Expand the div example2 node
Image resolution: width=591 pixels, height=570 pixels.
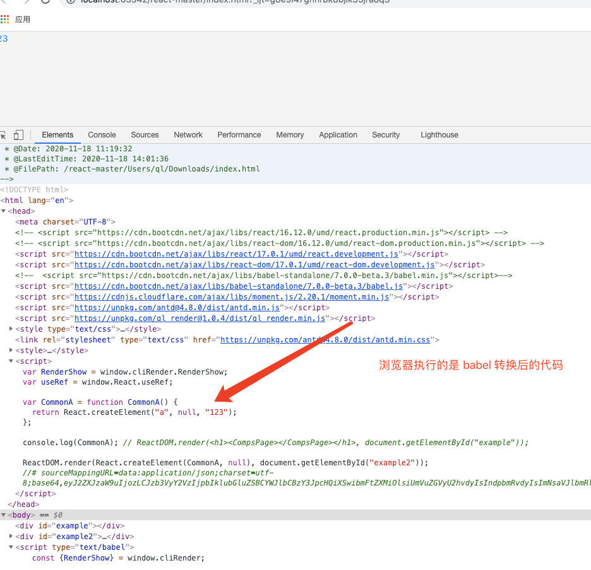[10, 536]
